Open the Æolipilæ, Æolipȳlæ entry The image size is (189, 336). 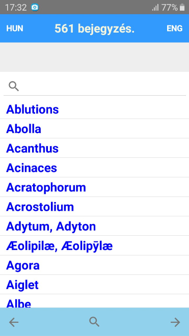[x=94, y=246]
